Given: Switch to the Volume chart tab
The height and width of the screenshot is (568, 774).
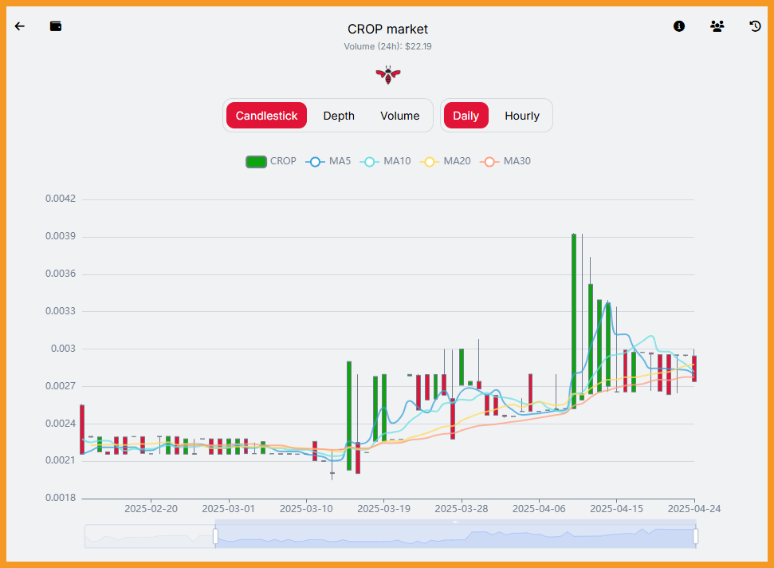Looking at the screenshot, I should point(400,116).
